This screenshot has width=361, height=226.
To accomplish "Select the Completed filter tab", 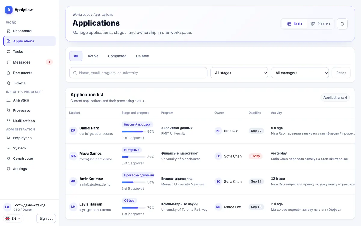I will (x=117, y=56).
